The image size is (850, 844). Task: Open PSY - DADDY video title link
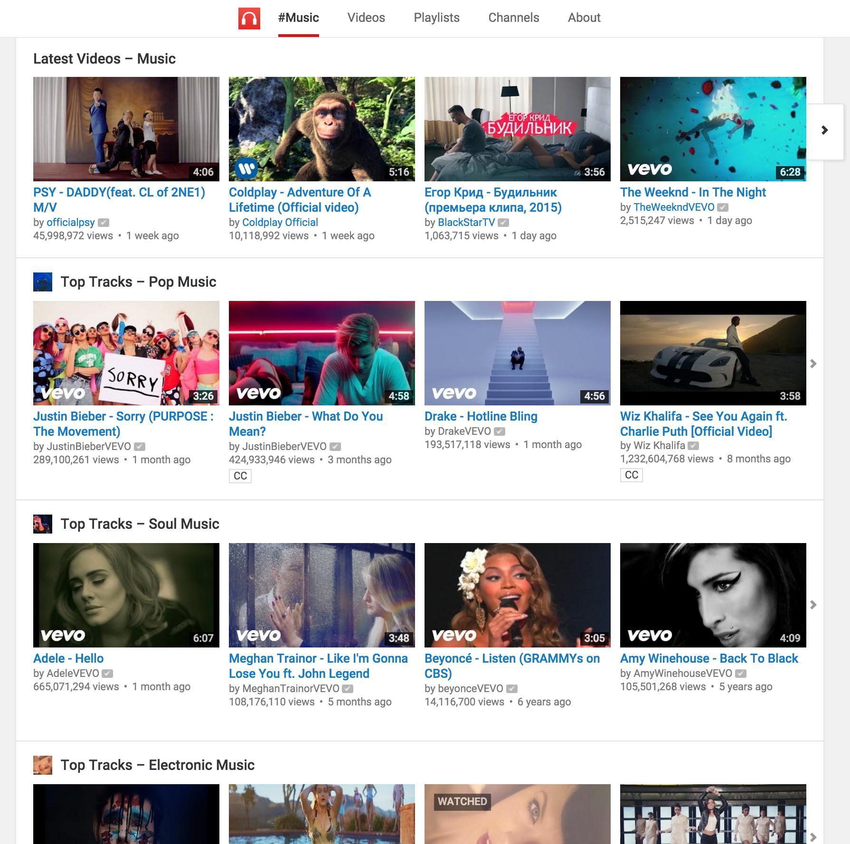click(119, 200)
